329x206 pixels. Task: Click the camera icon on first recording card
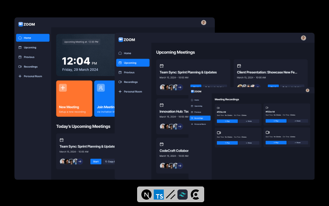tap(218, 108)
